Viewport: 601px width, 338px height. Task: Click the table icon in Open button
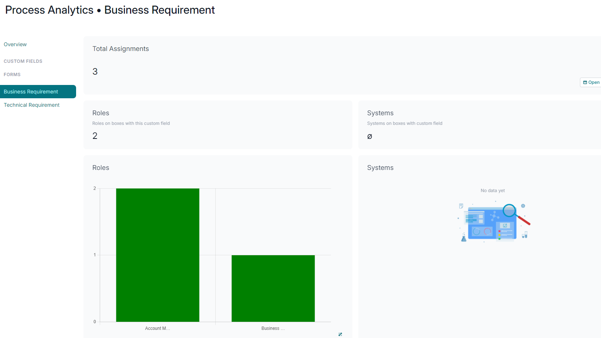point(585,82)
